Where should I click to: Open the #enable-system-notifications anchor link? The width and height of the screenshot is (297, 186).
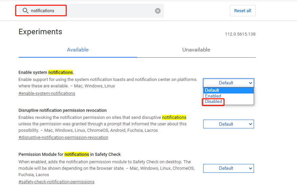(47, 93)
